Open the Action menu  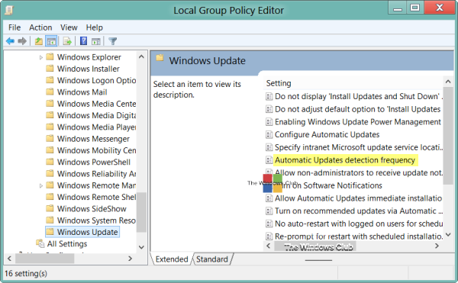coord(40,27)
